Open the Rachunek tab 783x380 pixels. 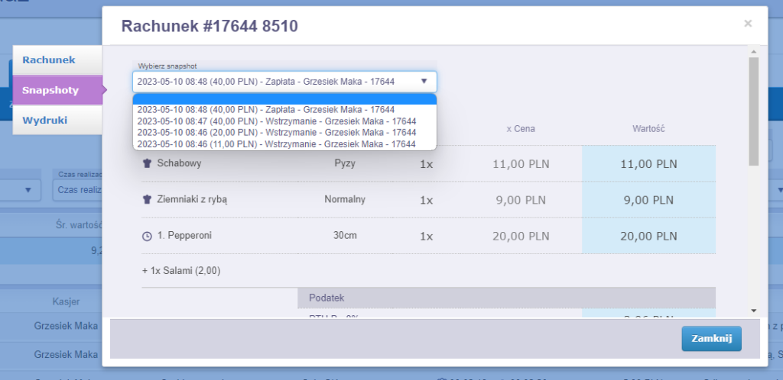coord(58,60)
